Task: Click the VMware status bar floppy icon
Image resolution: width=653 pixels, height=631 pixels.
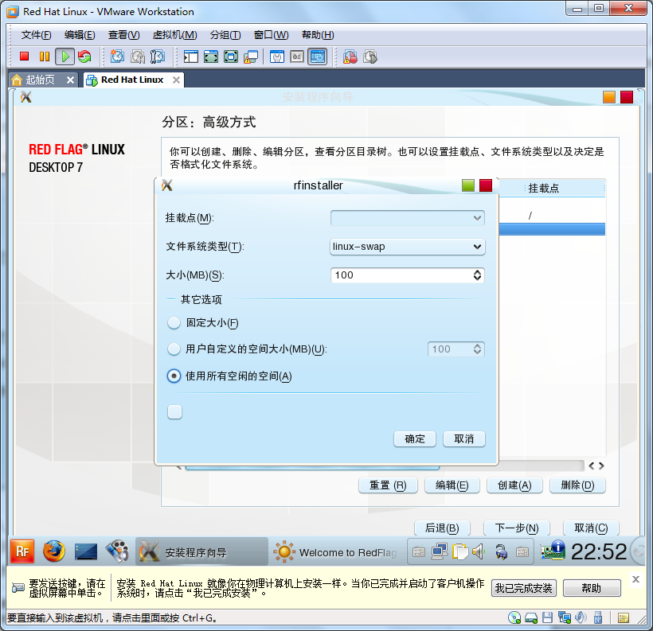Action: 548,617
